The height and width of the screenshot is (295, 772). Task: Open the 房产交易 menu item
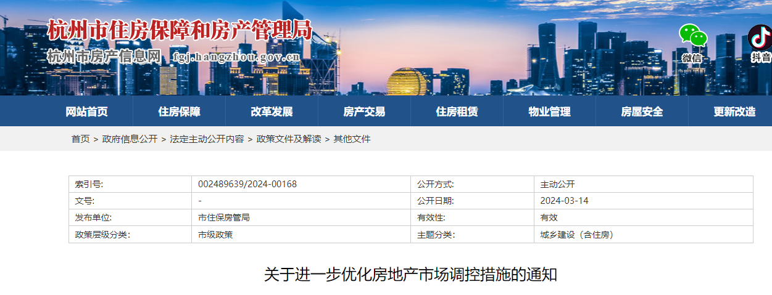click(365, 111)
